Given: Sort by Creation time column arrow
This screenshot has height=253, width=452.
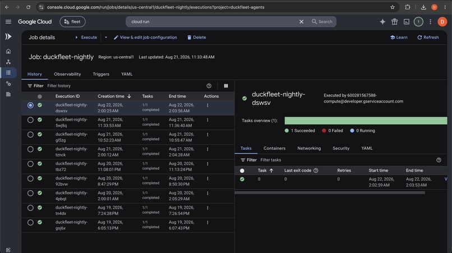Looking at the screenshot, I should 129,96.
